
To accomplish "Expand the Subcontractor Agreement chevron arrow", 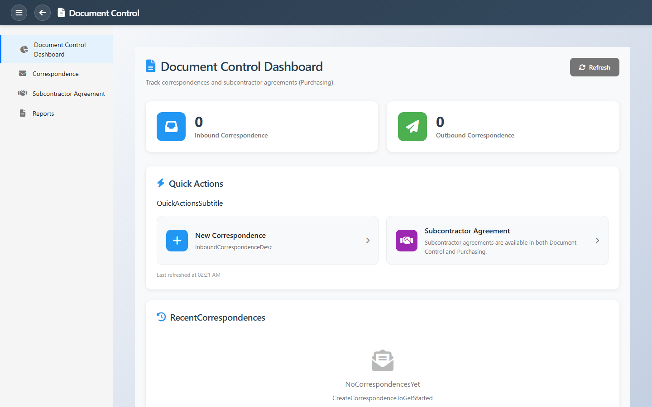I will [597, 241].
